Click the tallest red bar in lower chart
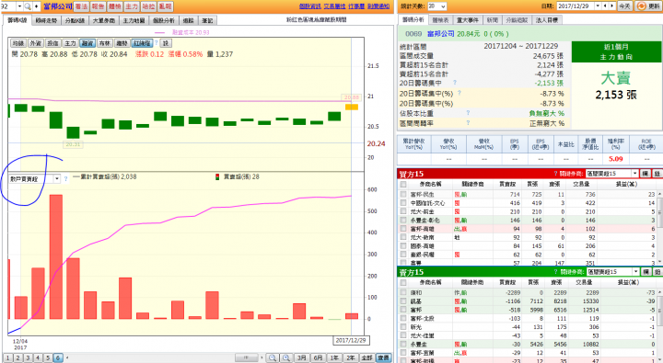663x363 pixels. [x=56, y=256]
